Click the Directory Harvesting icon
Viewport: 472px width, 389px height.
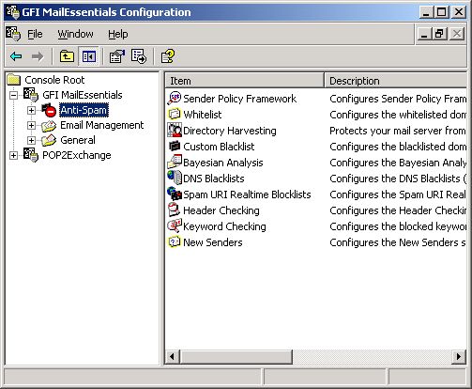(175, 131)
